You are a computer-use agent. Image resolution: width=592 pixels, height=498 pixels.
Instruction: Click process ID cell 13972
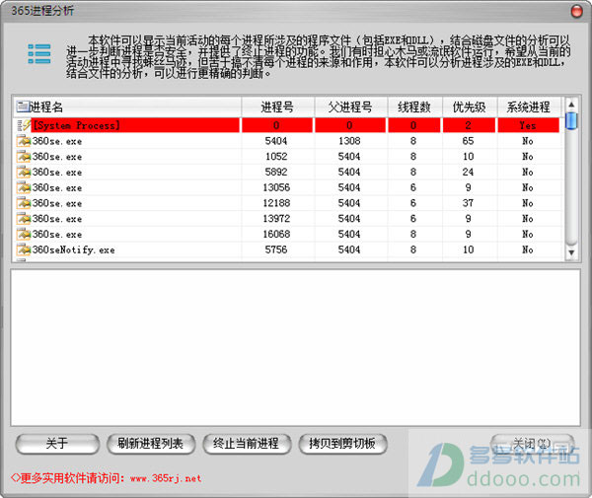click(276, 219)
